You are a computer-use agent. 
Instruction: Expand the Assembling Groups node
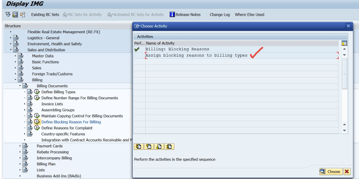(24, 110)
